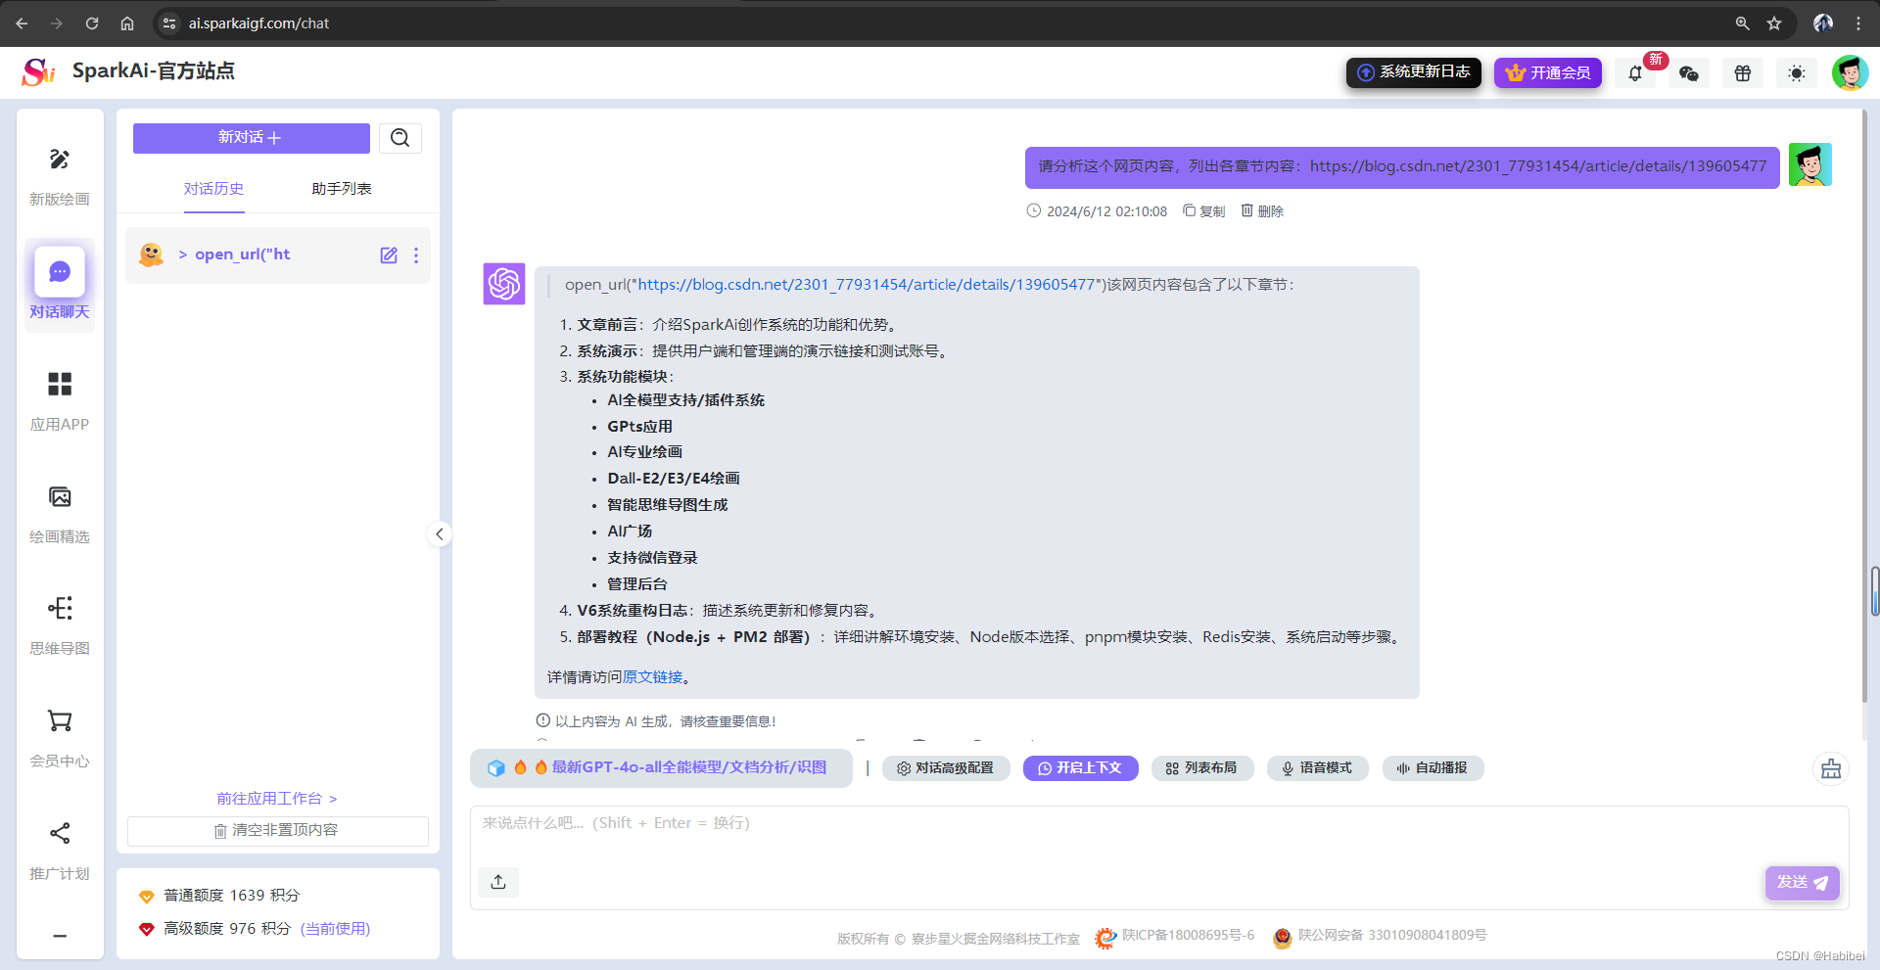Toggle the 自动播报 auto broadcast
This screenshot has width=1880, height=970.
coord(1433,768)
